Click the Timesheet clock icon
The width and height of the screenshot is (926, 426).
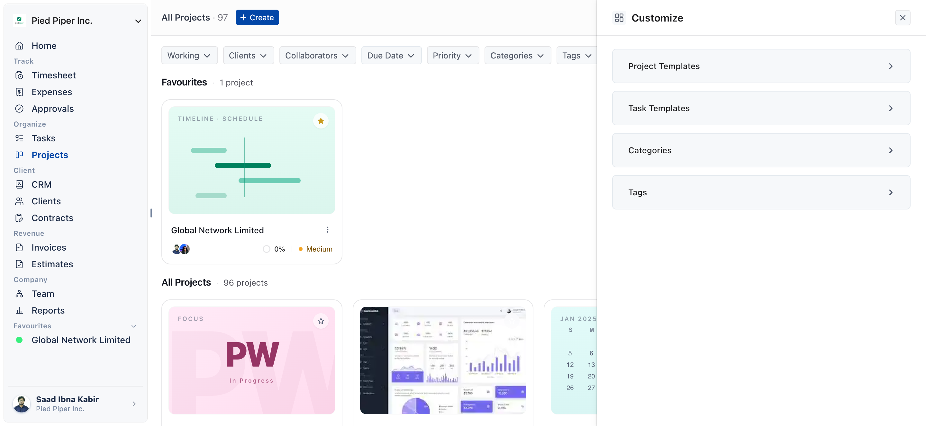(x=19, y=75)
